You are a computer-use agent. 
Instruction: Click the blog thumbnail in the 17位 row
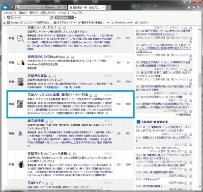pos(21,164)
